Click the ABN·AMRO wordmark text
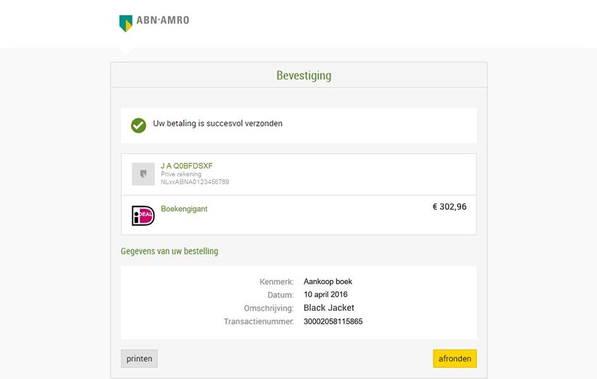 click(x=163, y=20)
